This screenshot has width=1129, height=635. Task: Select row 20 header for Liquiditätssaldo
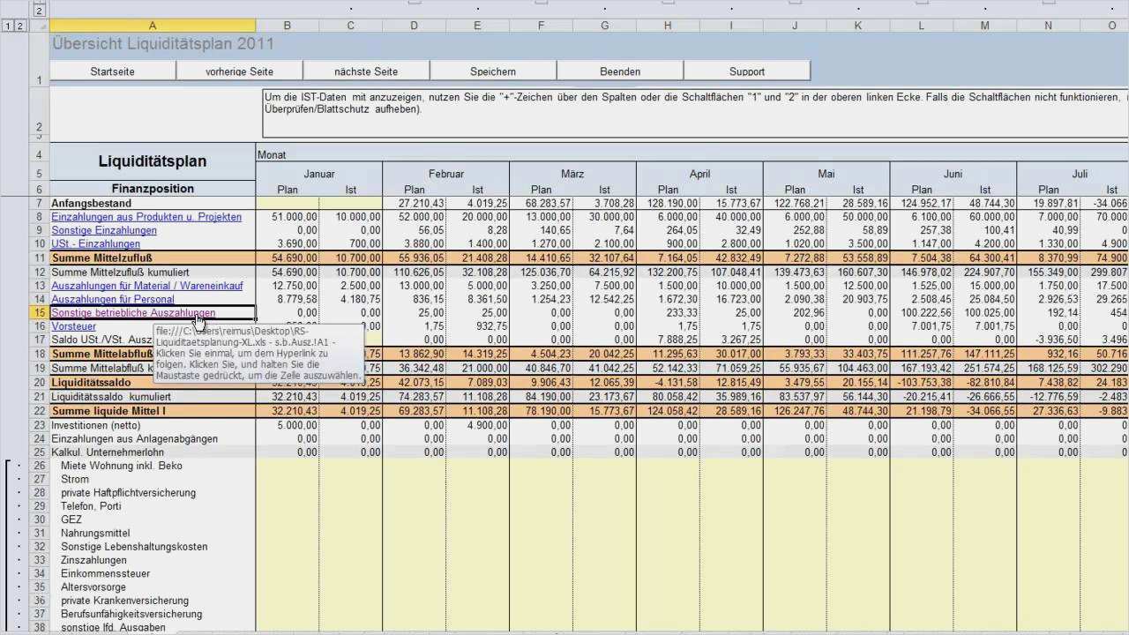coord(39,383)
